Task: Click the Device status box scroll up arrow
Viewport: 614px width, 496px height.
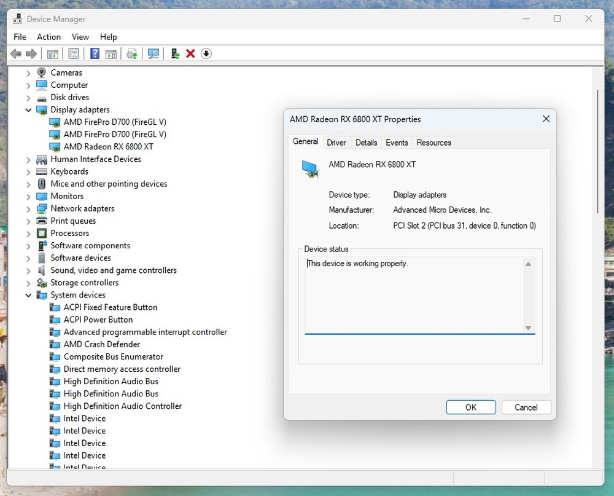Action: click(528, 264)
